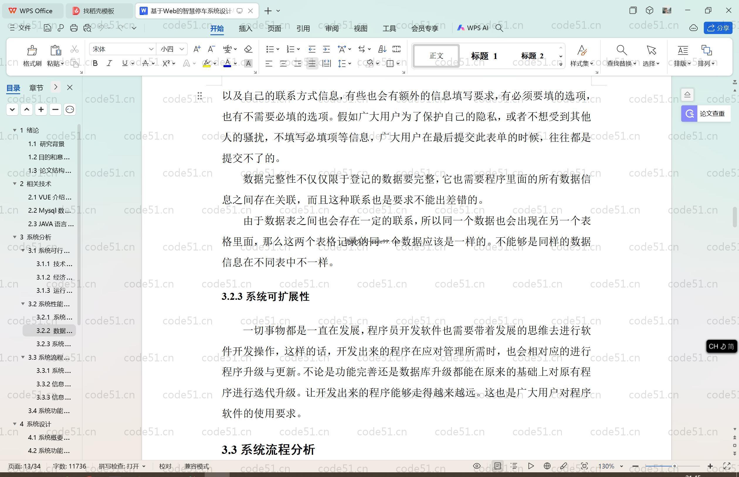Collapse the '3.2 系统性能' outline node

coord(23,304)
